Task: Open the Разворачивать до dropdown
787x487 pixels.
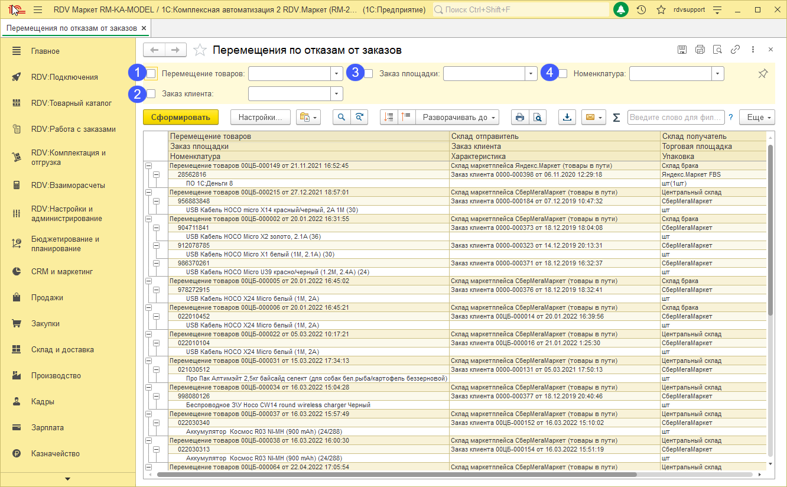Action: 458,118
